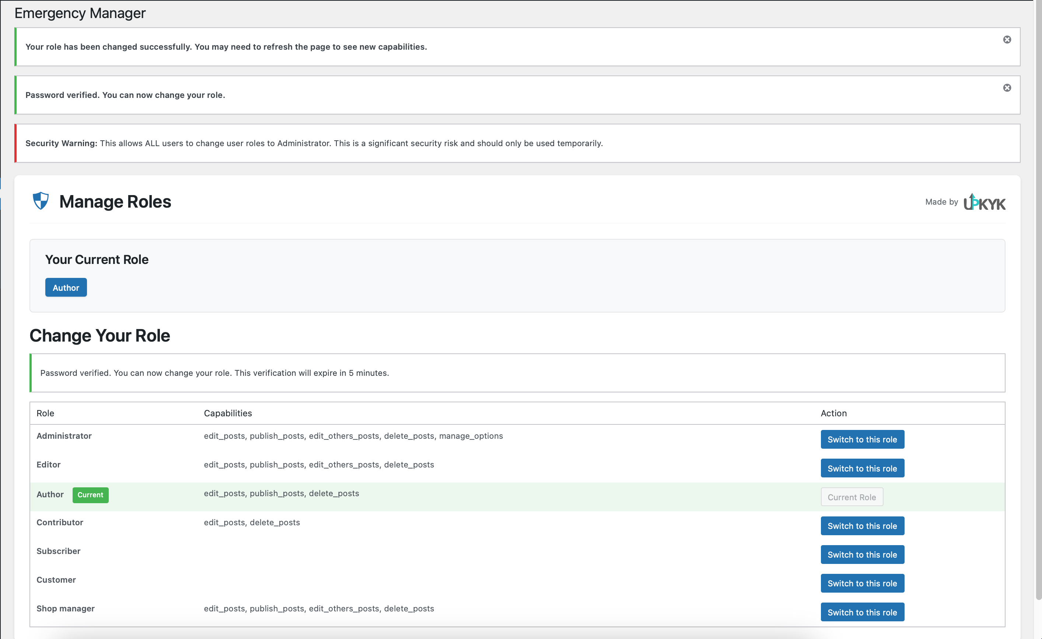Viewport: 1042px width, 639px height.
Task: Click the Capabilities column header
Action: 228,413
